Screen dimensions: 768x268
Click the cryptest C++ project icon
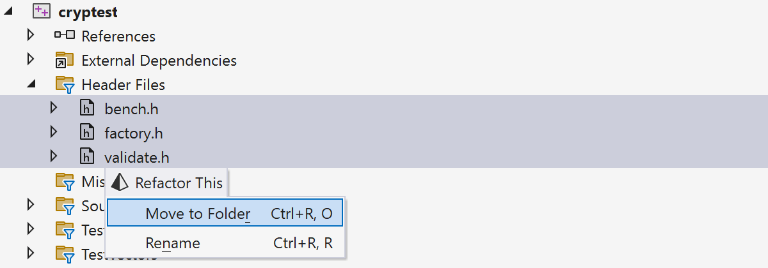[42, 11]
